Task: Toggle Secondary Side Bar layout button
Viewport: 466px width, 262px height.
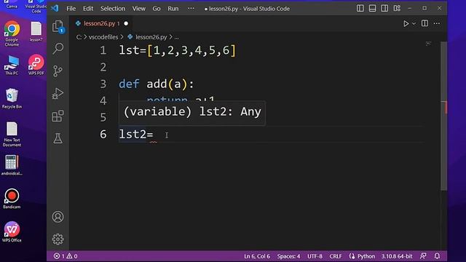Action: coord(384,8)
